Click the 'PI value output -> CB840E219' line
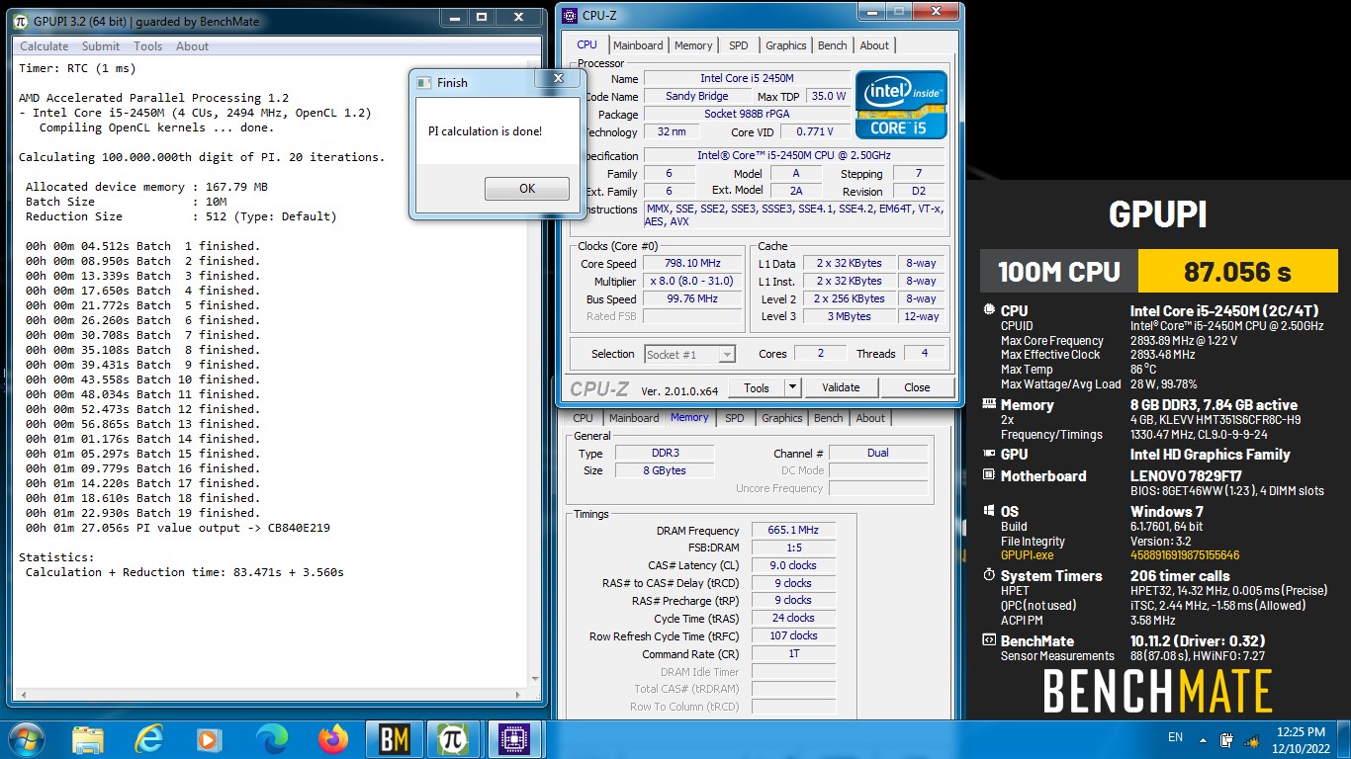 coord(178,528)
